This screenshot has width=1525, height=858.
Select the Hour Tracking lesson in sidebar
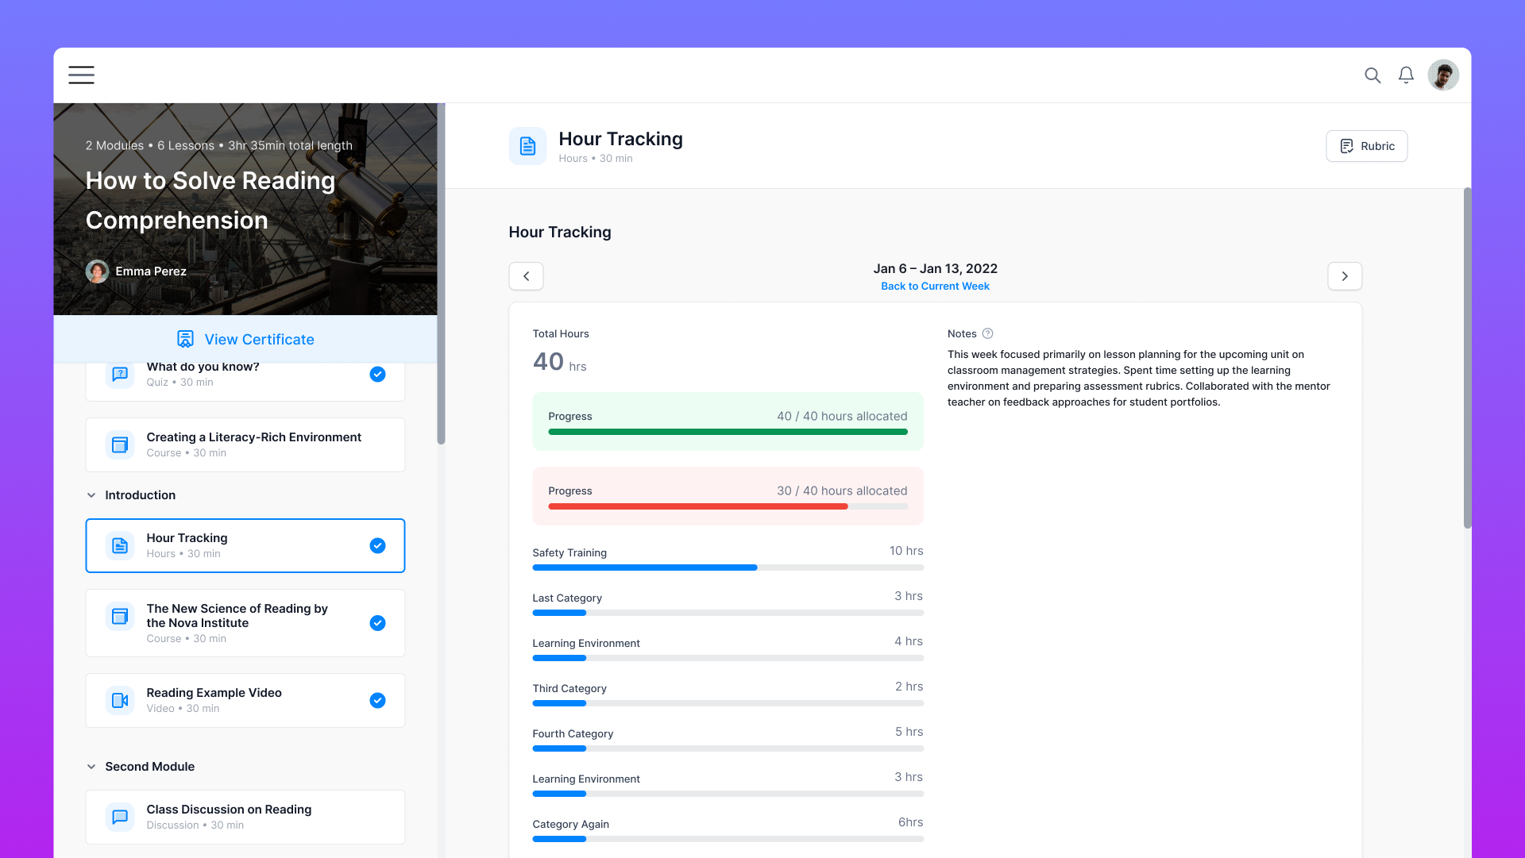(245, 545)
